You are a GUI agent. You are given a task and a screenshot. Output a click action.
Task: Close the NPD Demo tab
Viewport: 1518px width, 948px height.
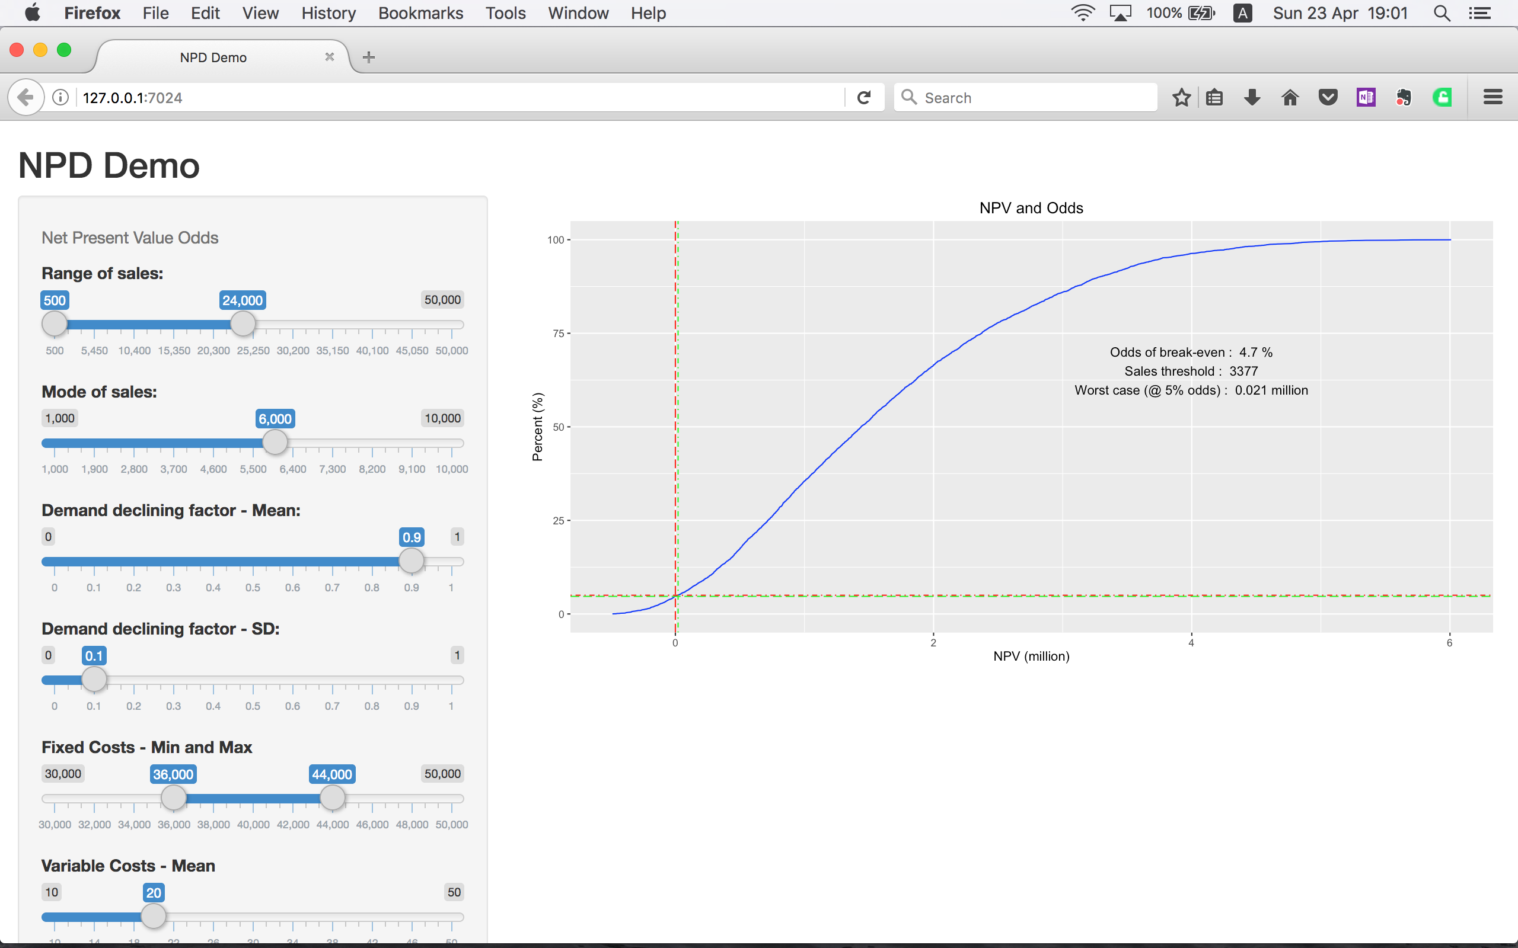pos(329,57)
